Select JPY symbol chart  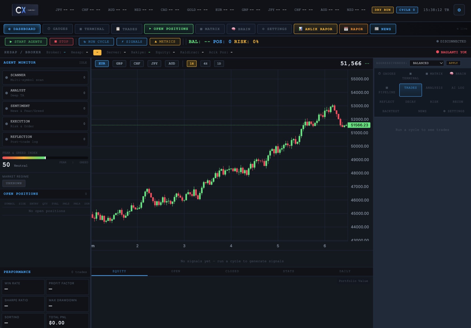(154, 64)
